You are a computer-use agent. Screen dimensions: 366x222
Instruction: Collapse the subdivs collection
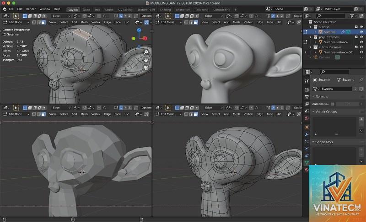(x=311, y=27)
